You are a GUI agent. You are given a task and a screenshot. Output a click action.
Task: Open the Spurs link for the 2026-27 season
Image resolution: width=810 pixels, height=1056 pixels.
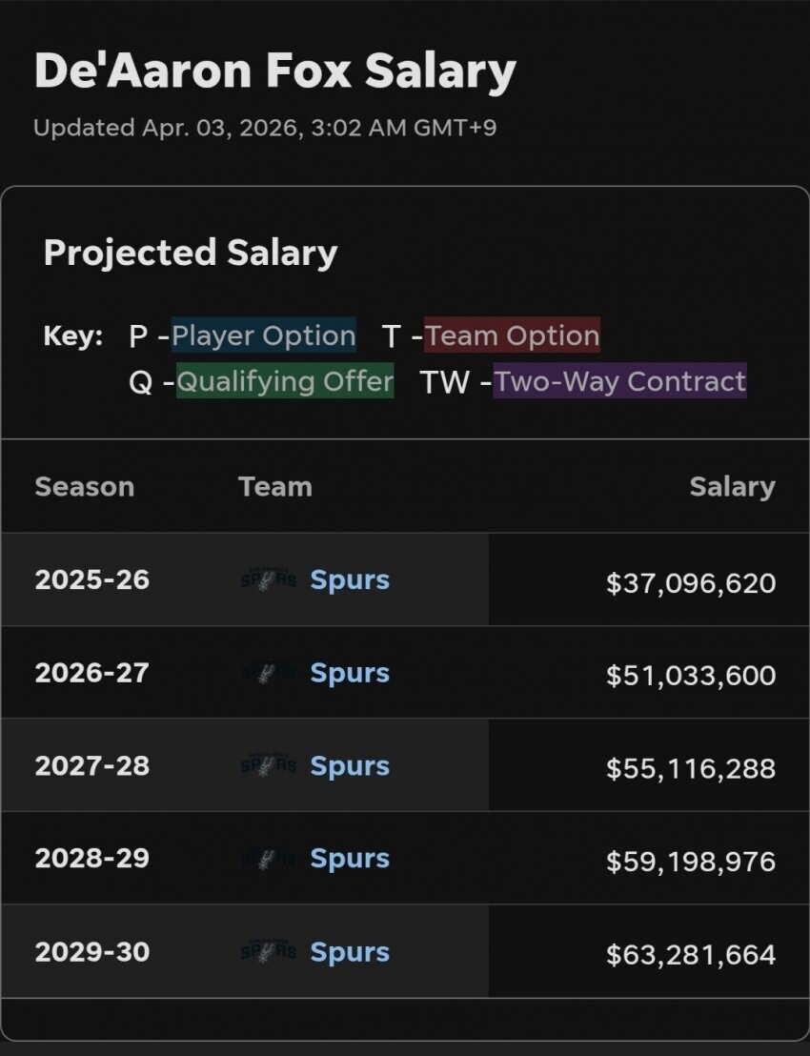[350, 673]
